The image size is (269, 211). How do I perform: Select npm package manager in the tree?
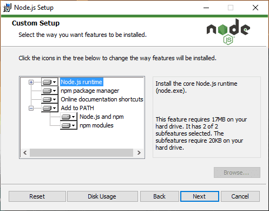(x=90, y=91)
